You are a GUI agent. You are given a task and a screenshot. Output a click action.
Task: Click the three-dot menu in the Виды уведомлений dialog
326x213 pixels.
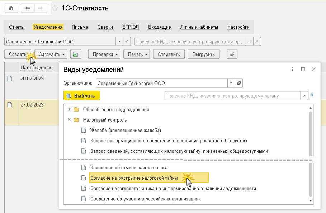pos(292,69)
